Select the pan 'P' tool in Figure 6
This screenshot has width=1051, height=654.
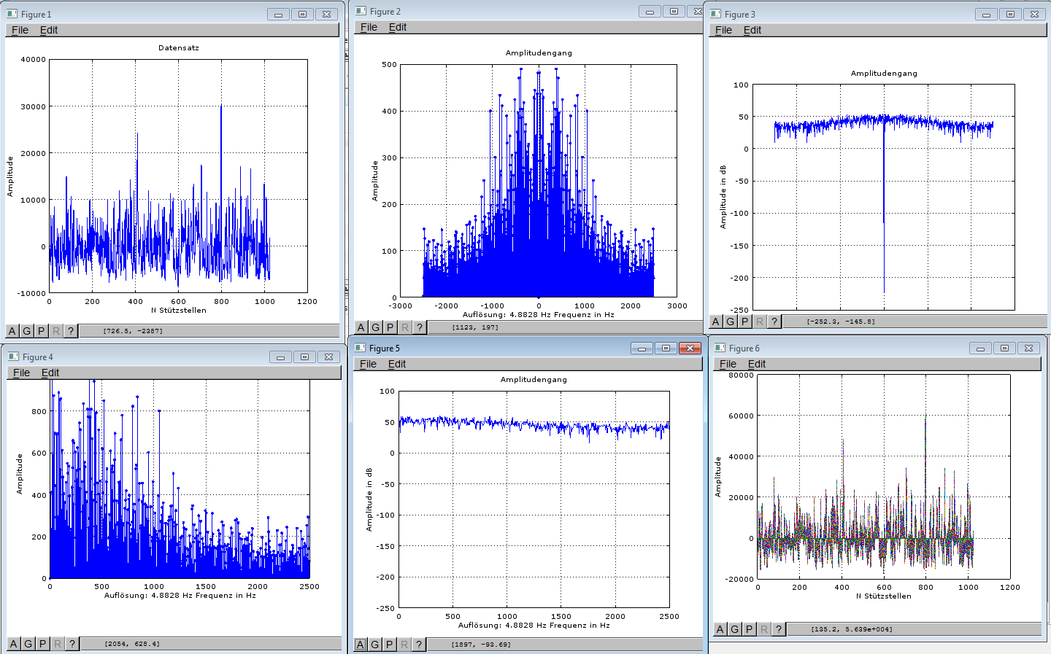point(750,629)
